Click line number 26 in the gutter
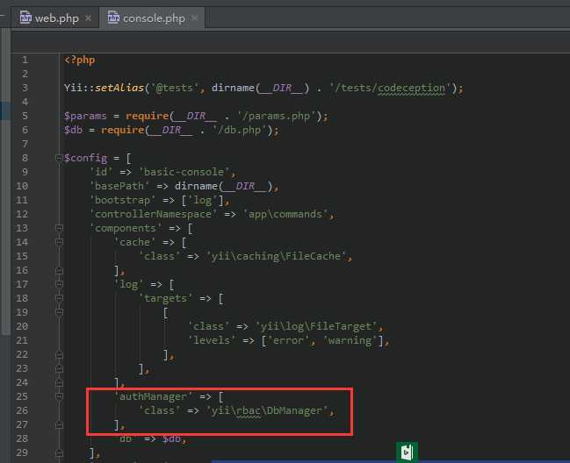 click(22, 410)
